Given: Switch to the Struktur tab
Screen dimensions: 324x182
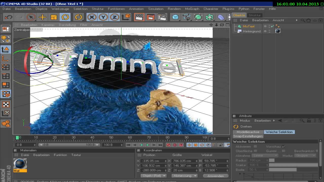Looking at the screenshot, I should (254, 15).
